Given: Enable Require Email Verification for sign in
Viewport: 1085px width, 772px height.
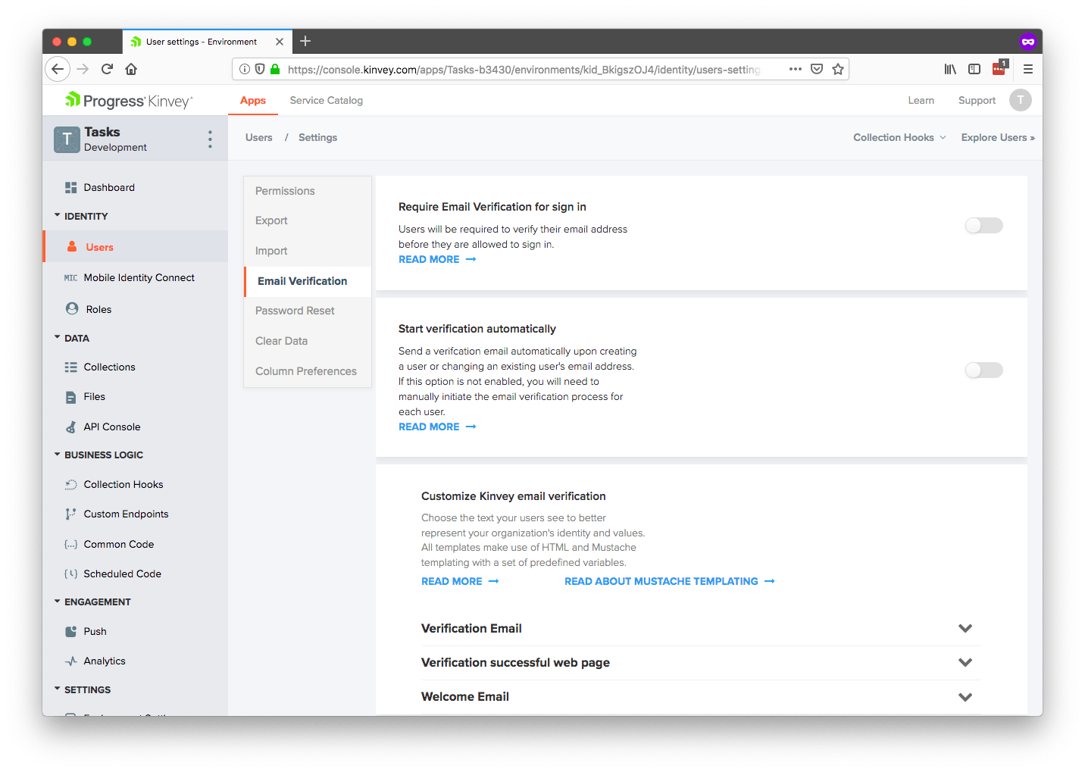Looking at the screenshot, I should [x=983, y=225].
